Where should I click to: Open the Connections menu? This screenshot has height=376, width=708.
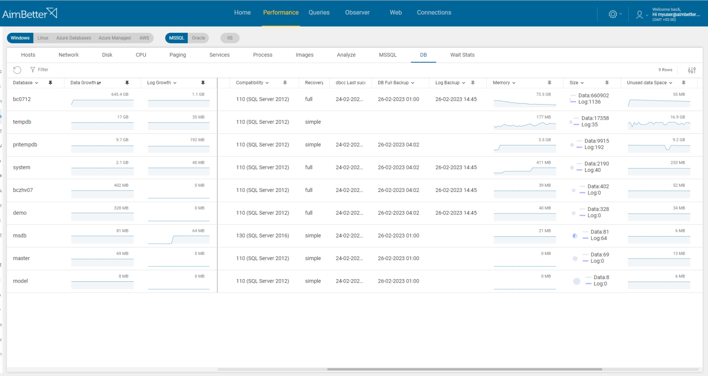(x=434, y=13)
